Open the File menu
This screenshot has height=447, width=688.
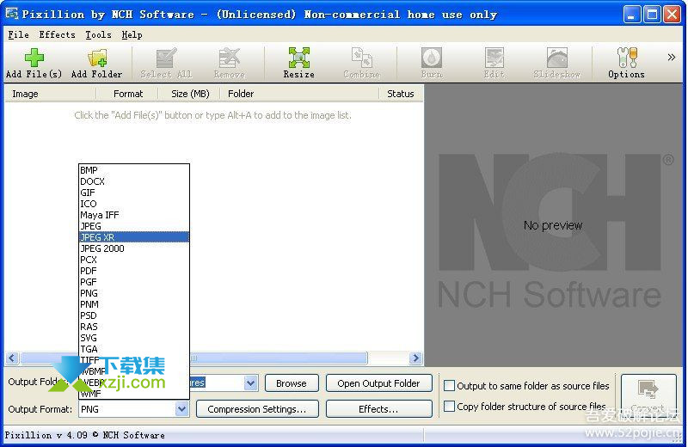(18, 34)
